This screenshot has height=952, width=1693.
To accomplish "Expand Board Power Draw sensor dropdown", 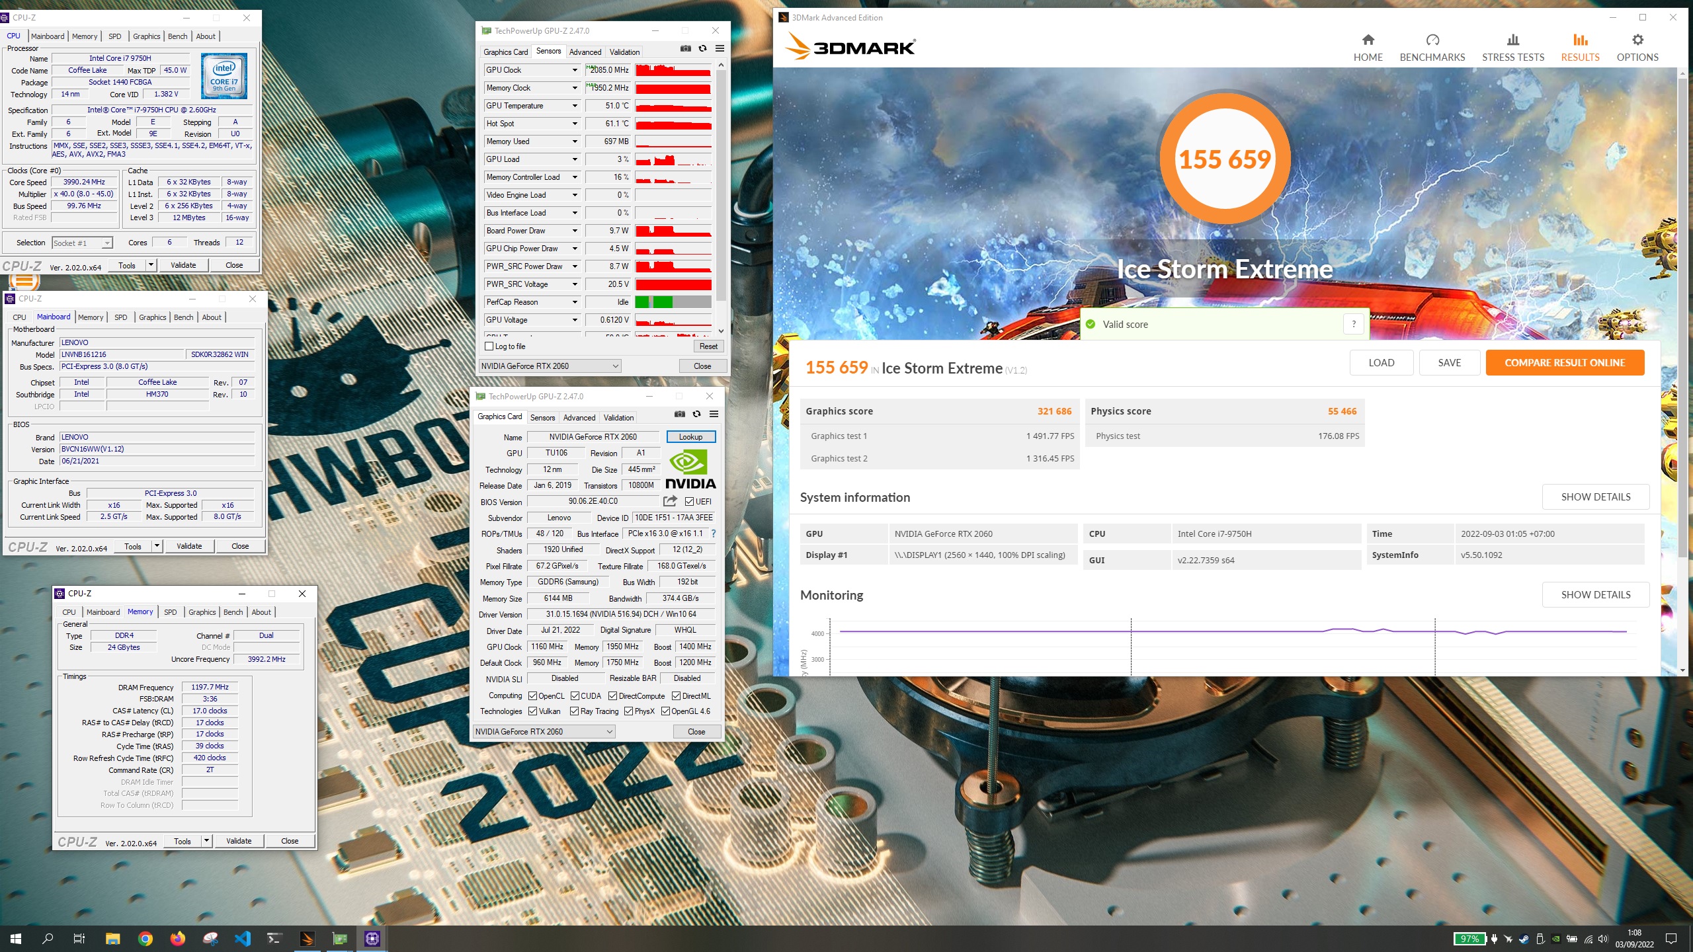I will click(575, 231).
